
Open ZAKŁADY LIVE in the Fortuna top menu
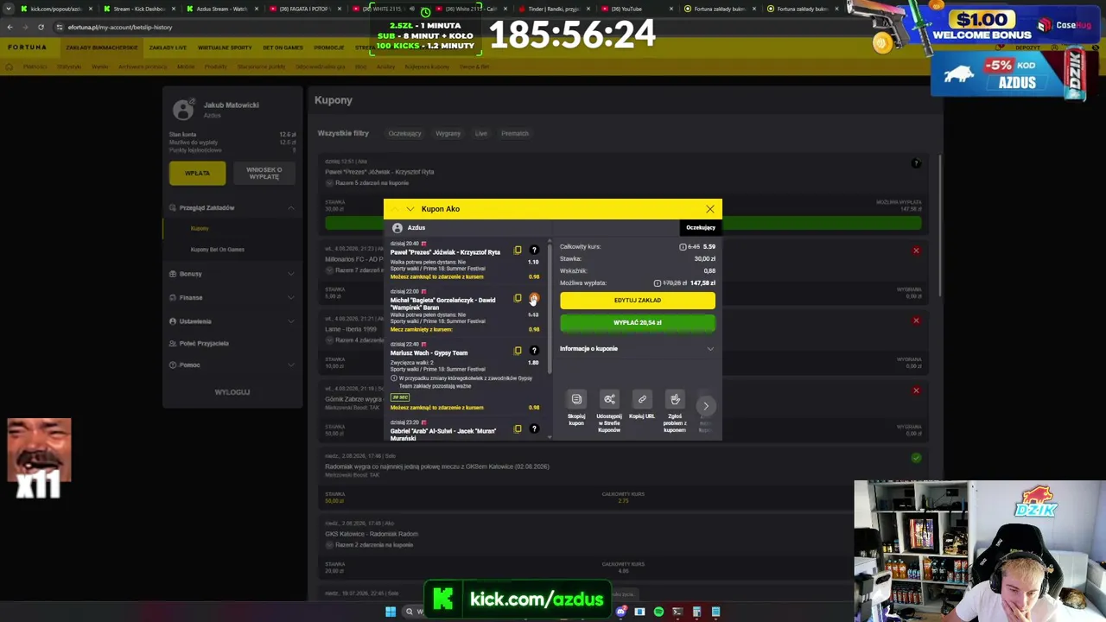168,48
